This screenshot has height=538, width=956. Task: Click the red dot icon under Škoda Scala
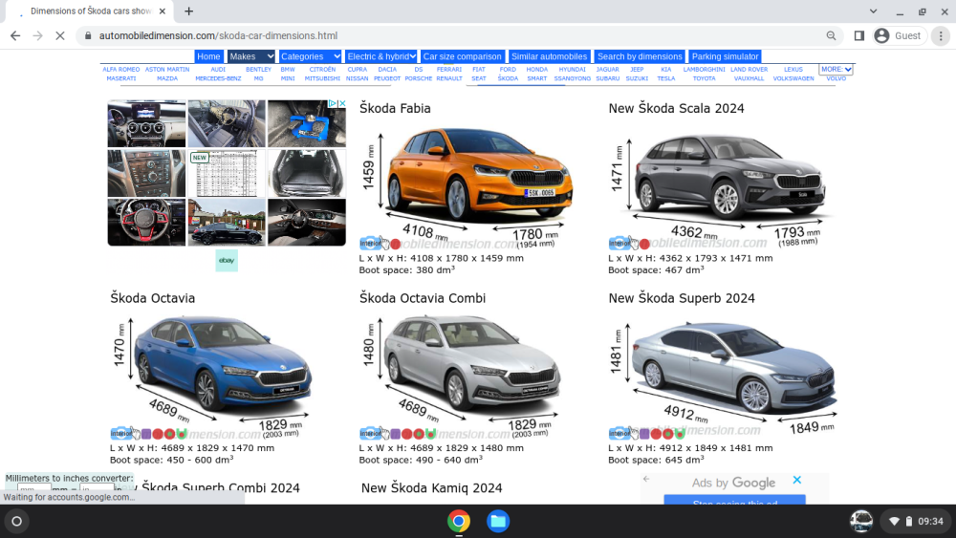(x=644, y=245)
